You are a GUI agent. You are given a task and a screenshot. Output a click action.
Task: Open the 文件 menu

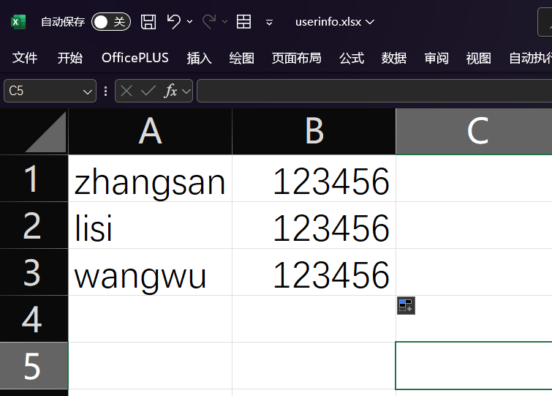pos(25,58)
